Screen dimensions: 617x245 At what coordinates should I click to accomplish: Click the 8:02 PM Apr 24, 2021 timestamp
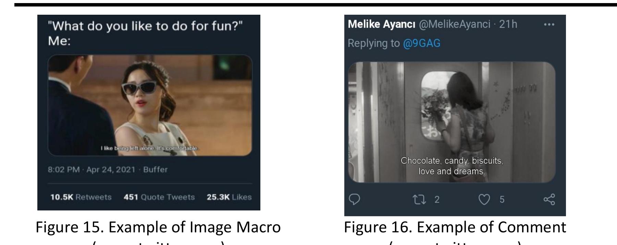pyautogui.click(x=91, y=170)
